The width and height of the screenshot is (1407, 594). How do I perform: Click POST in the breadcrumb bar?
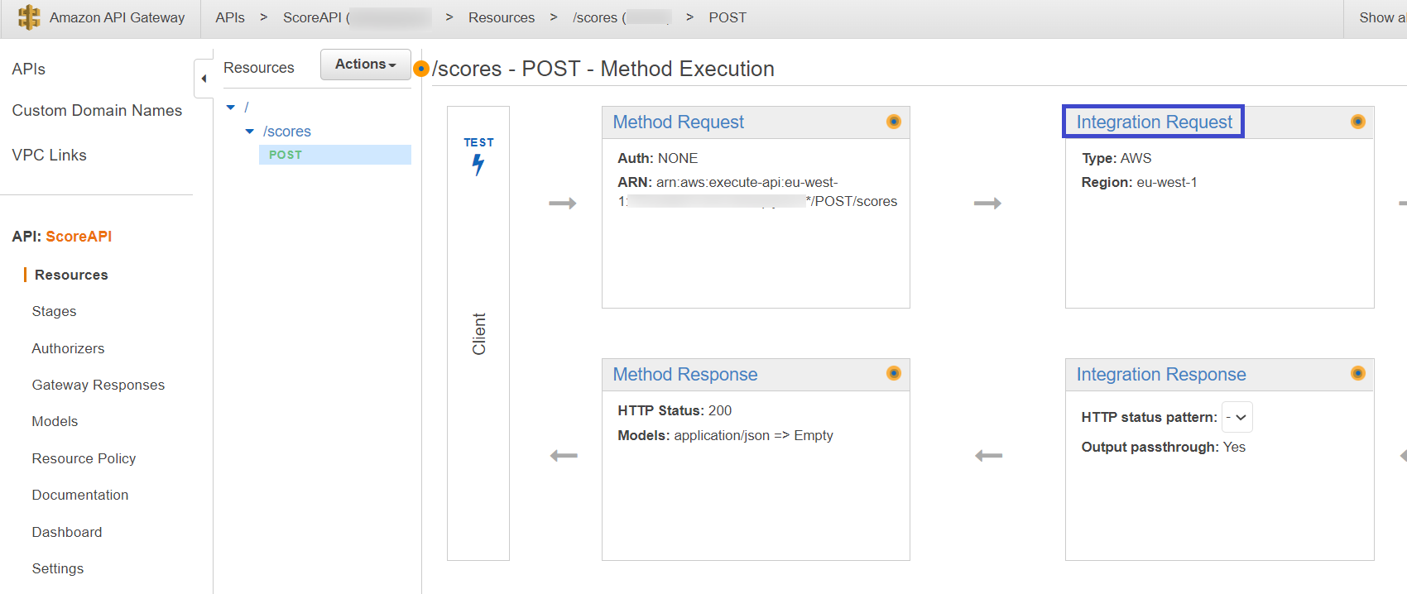(728, 17)
